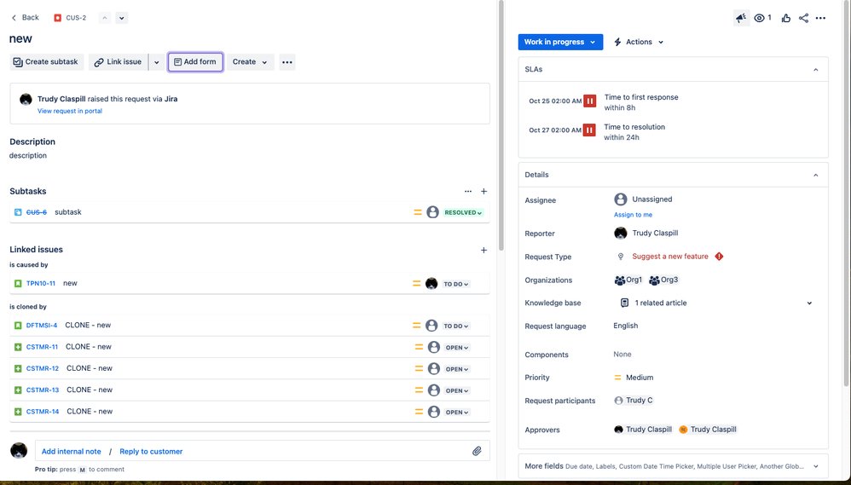The image size is (851, 485).
Task: Click English request language value
Action: pos(626,326)
